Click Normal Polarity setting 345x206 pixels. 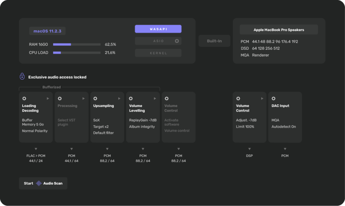pos(35,131)
